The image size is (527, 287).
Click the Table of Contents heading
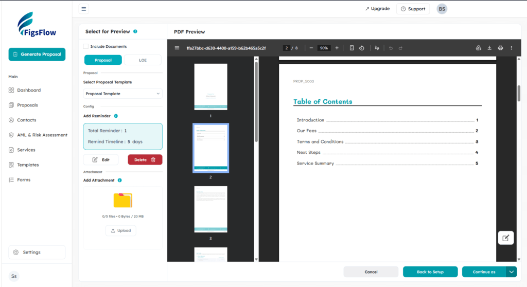click(x=323, y=101)
